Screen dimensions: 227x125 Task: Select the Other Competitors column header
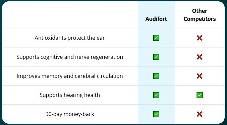tap(200, 15)
